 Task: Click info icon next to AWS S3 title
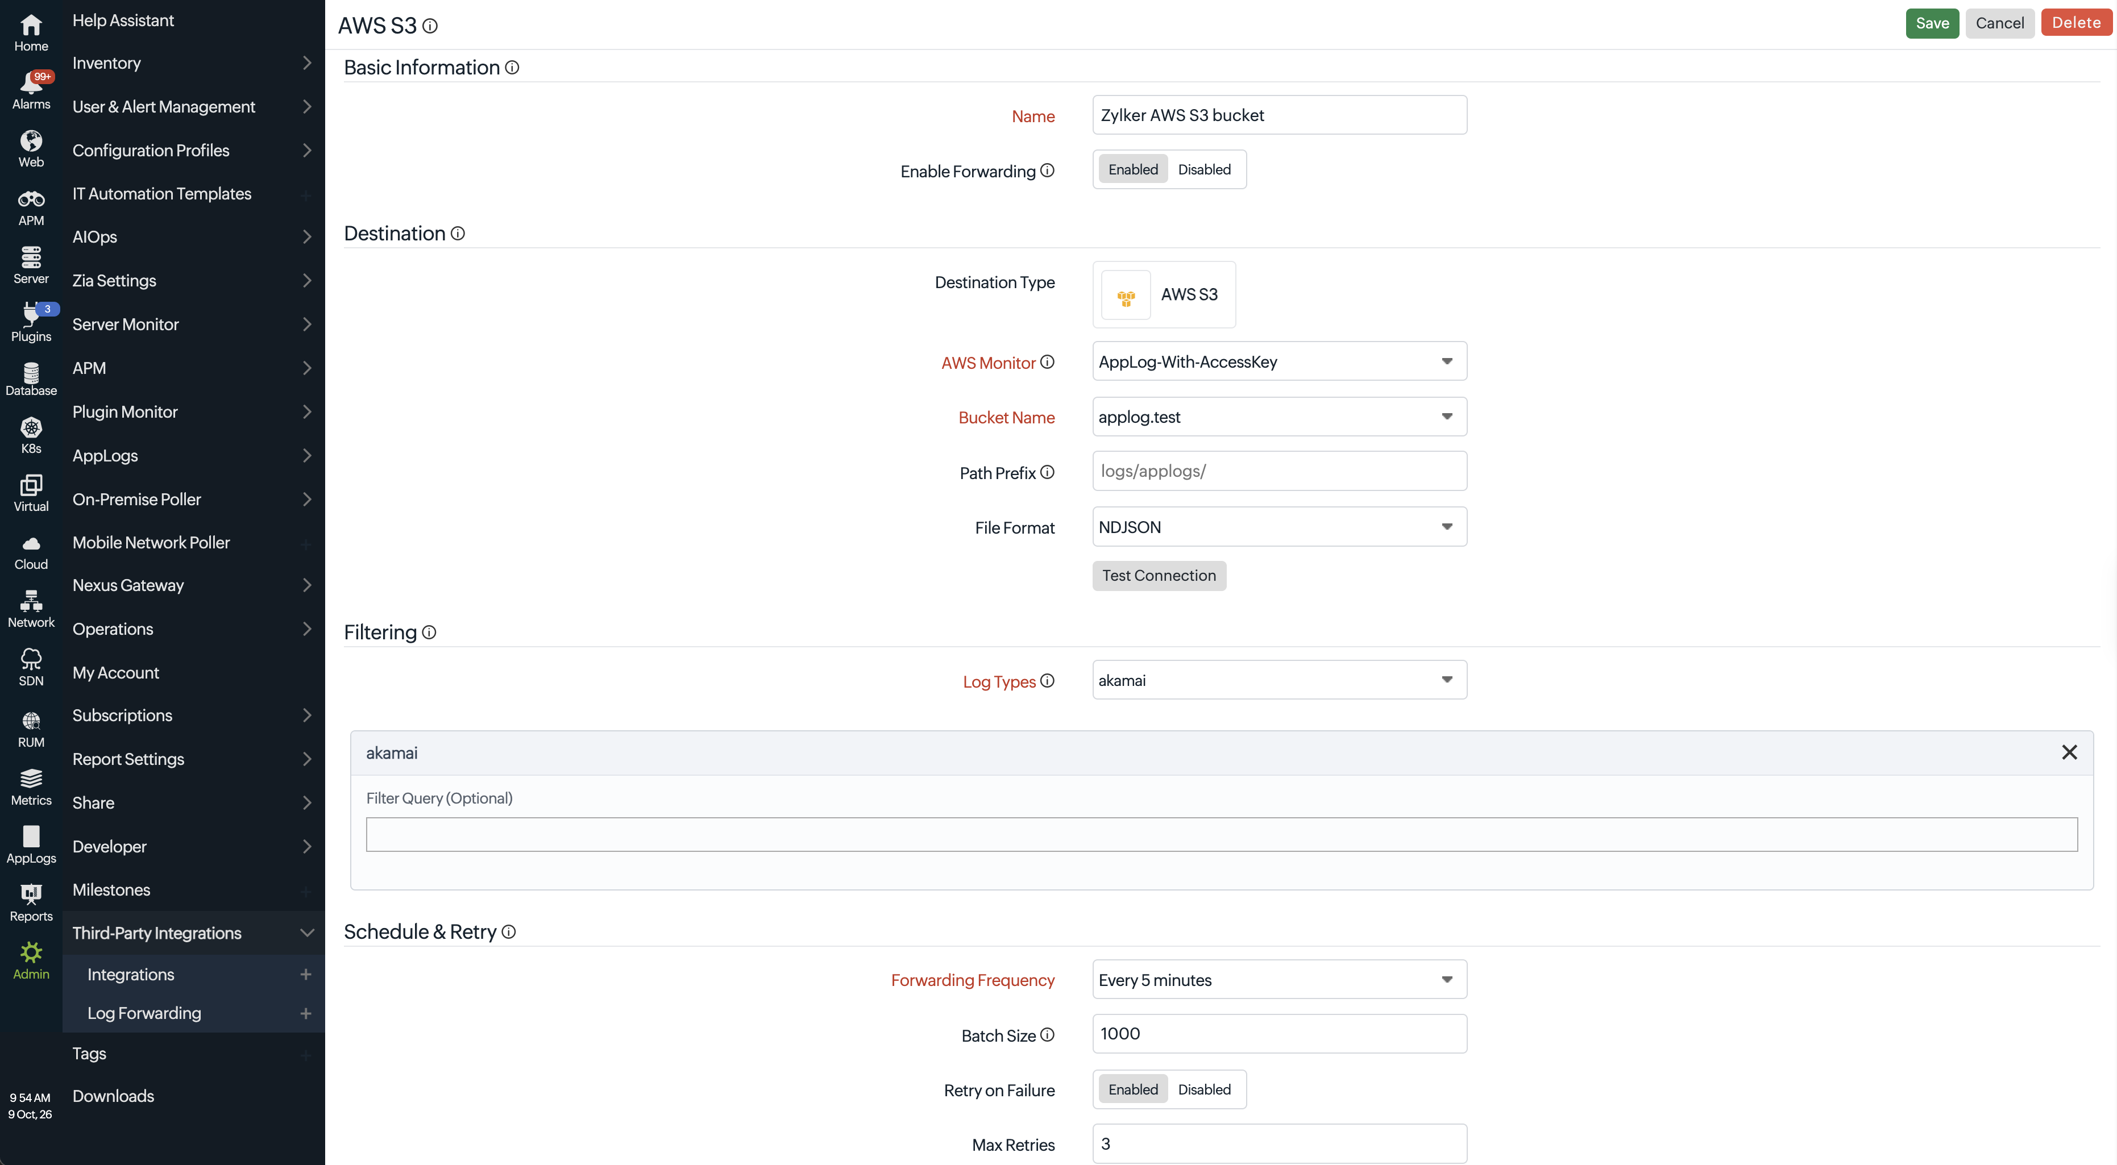[430, 26]
